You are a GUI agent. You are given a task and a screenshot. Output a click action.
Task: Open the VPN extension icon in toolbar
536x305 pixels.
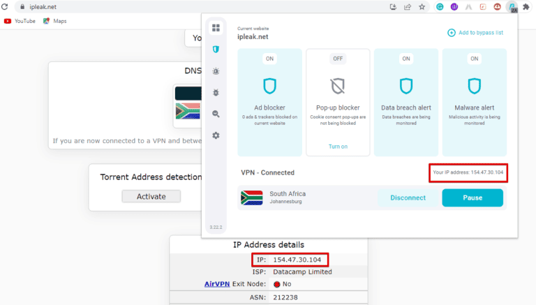pyautogui.click(x=512, y=6)
